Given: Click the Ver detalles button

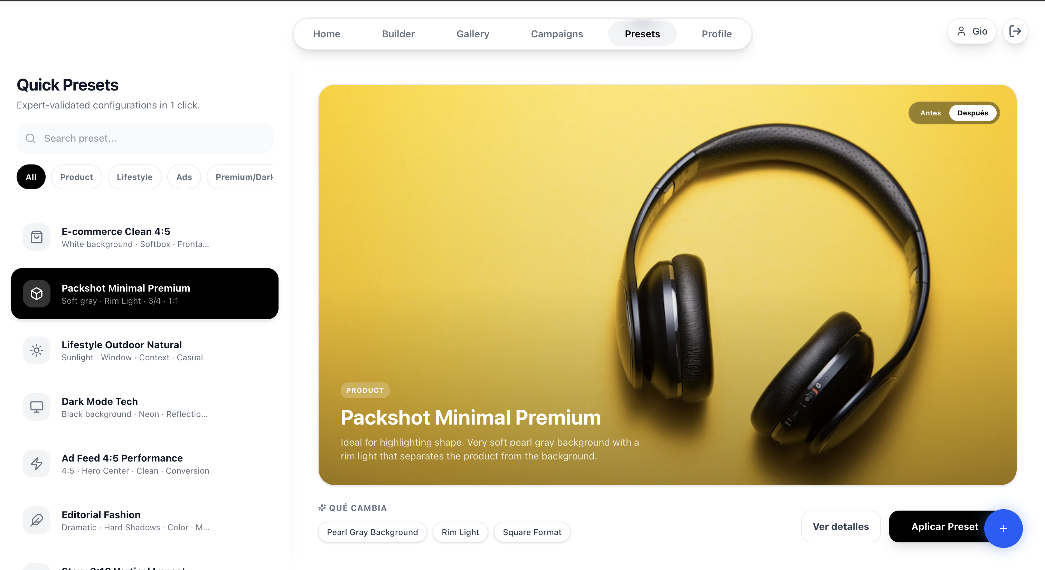Looking at the screenshot, I should tap(840, 526).
